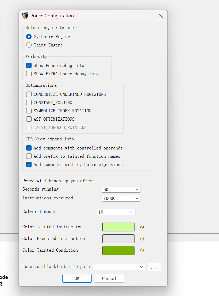Click the 'Solver timeout' label
The image size is (219, 296).
[39, 212]
